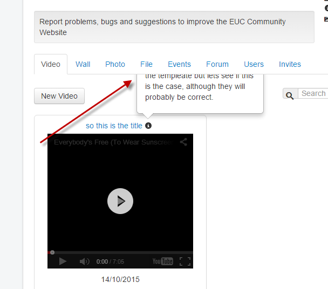
Task: Switch to the Invites tab
Action: point(290,64)
